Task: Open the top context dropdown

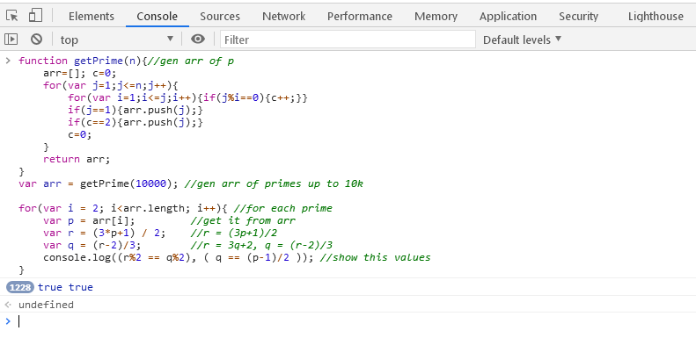Action: [x=117, y=40]
